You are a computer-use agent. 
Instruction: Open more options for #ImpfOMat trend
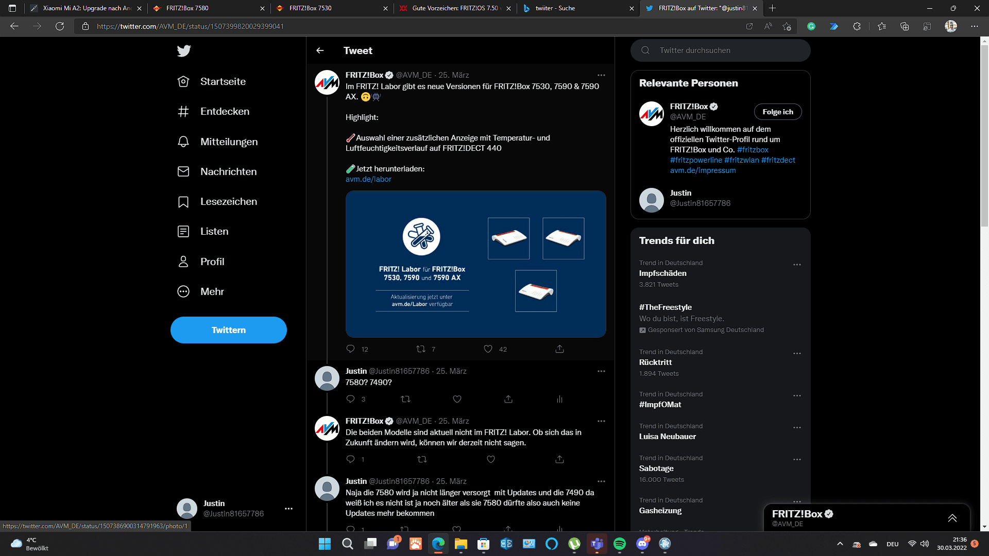pyautogui.click(x=797, y=396)
